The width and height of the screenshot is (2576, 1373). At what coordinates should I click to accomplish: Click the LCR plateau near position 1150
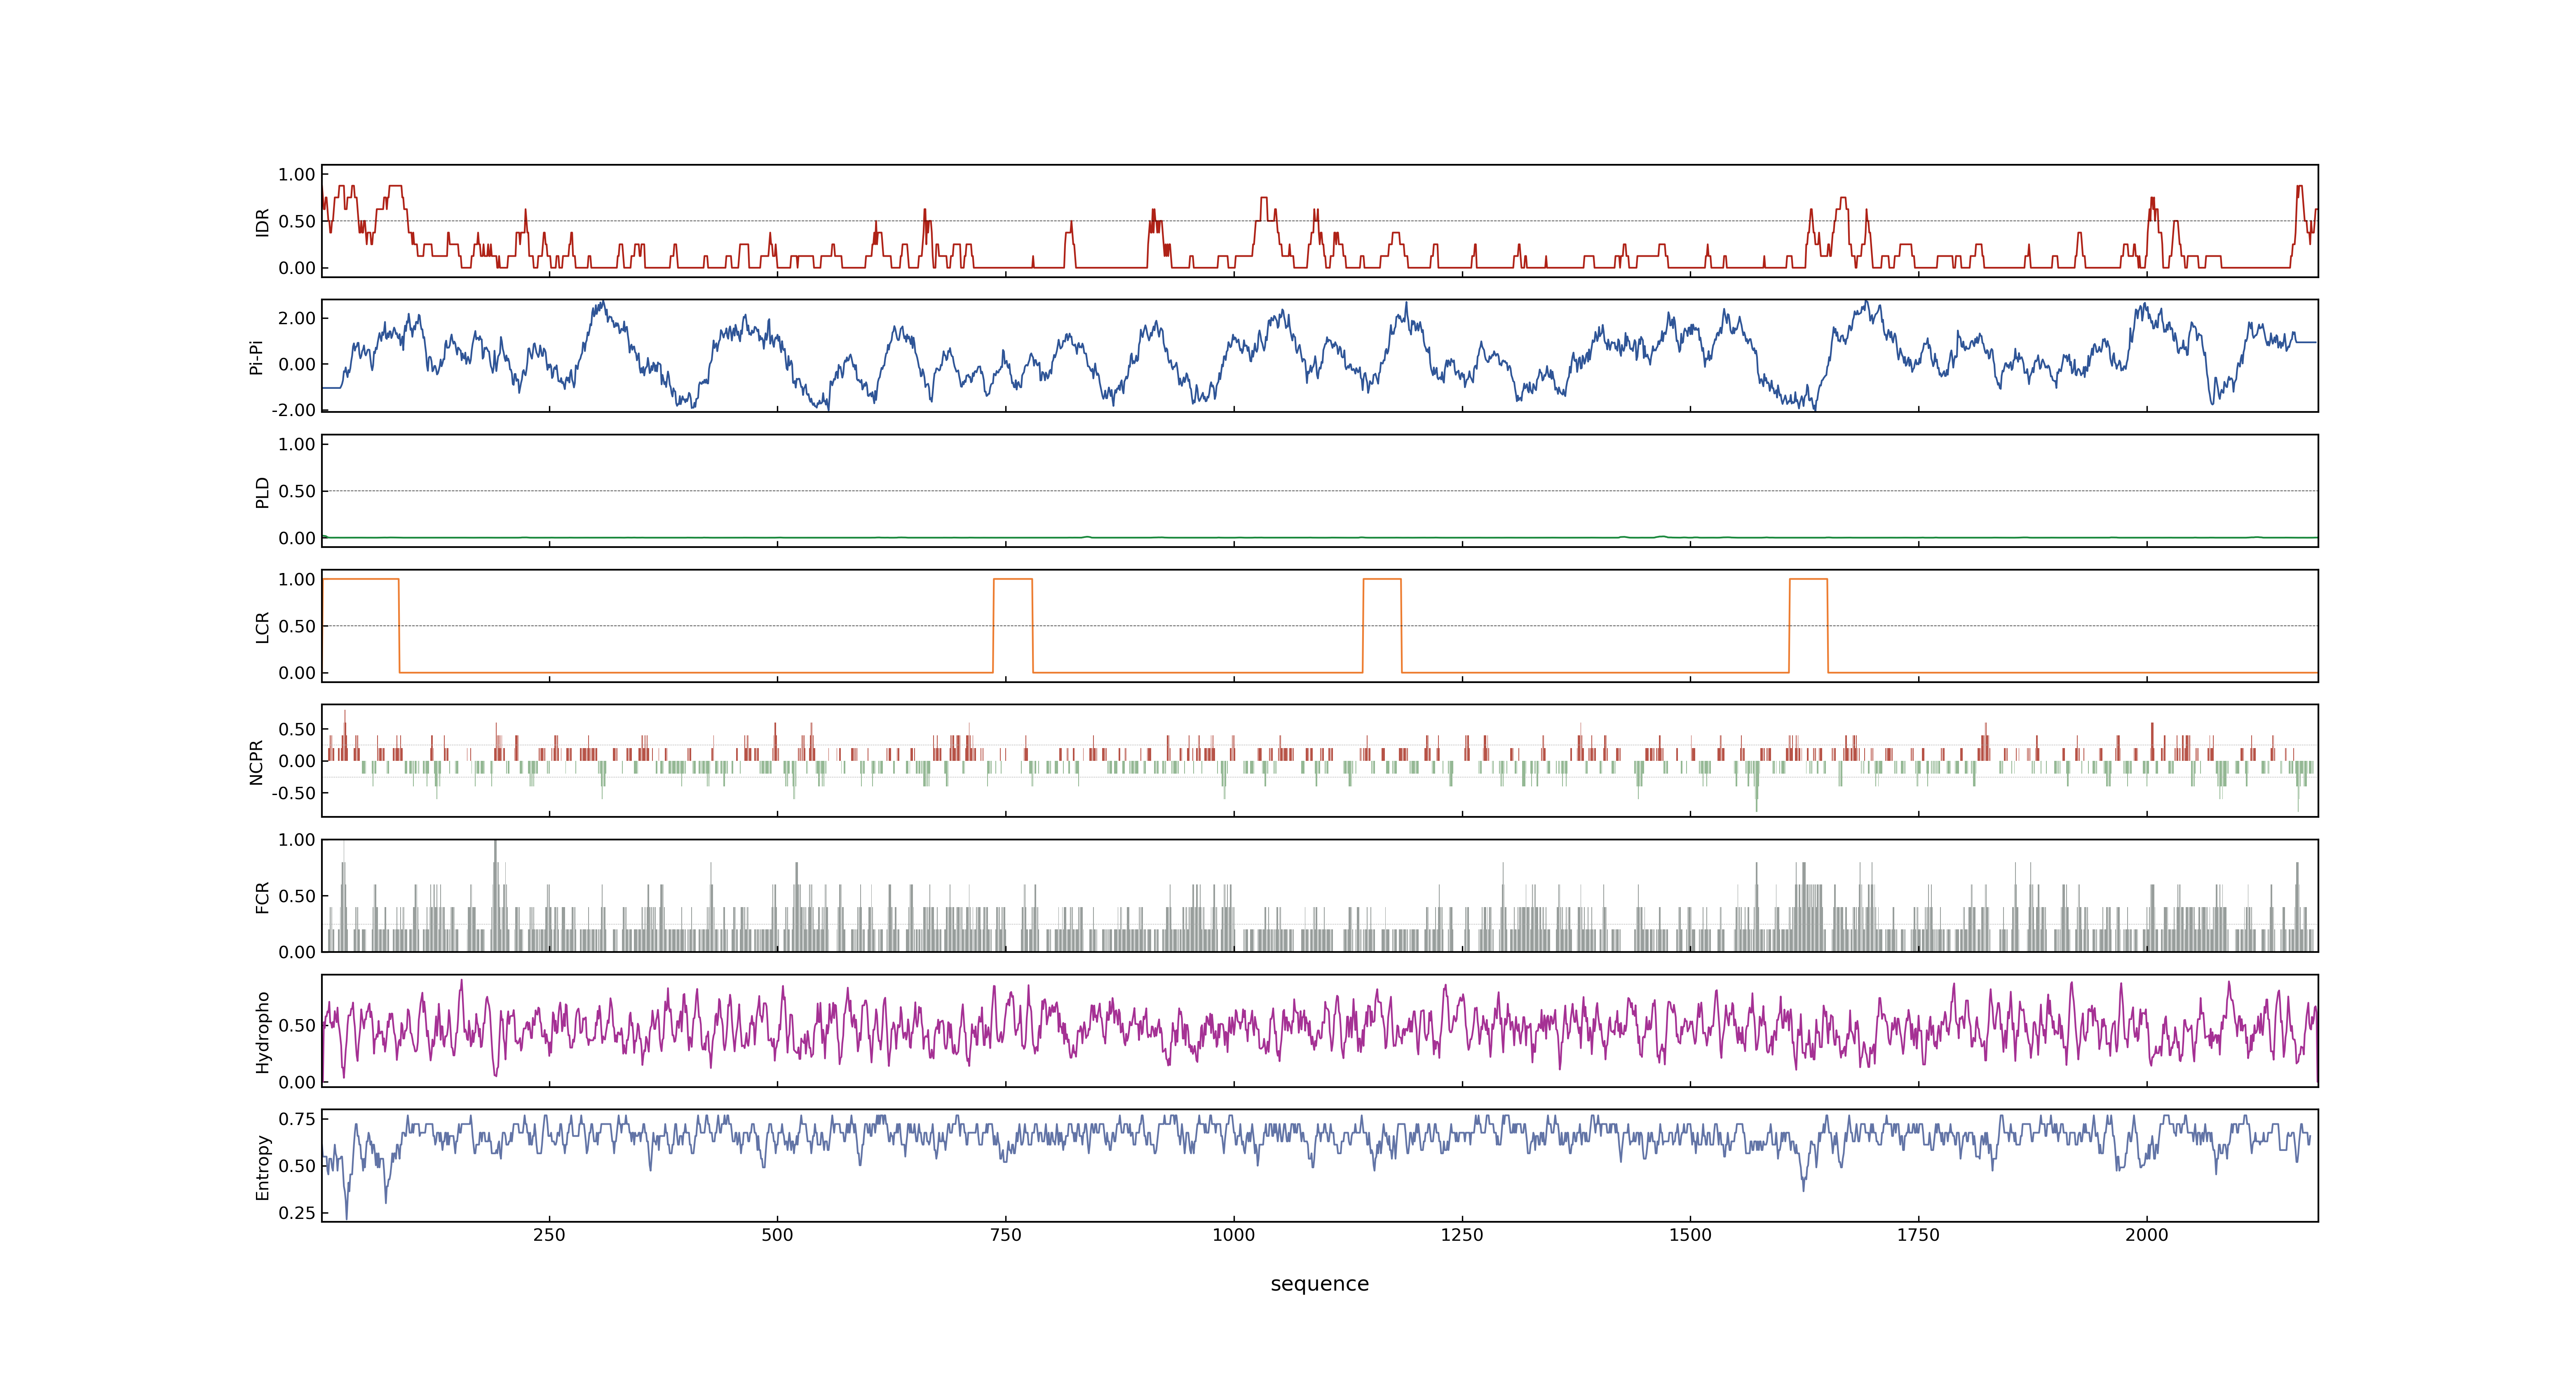[x=1382, y=579]
